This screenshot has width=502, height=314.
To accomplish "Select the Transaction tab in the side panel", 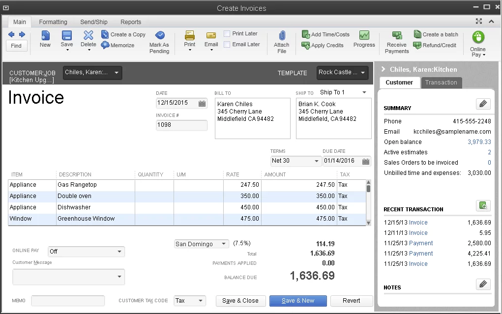I will [441, 83].
